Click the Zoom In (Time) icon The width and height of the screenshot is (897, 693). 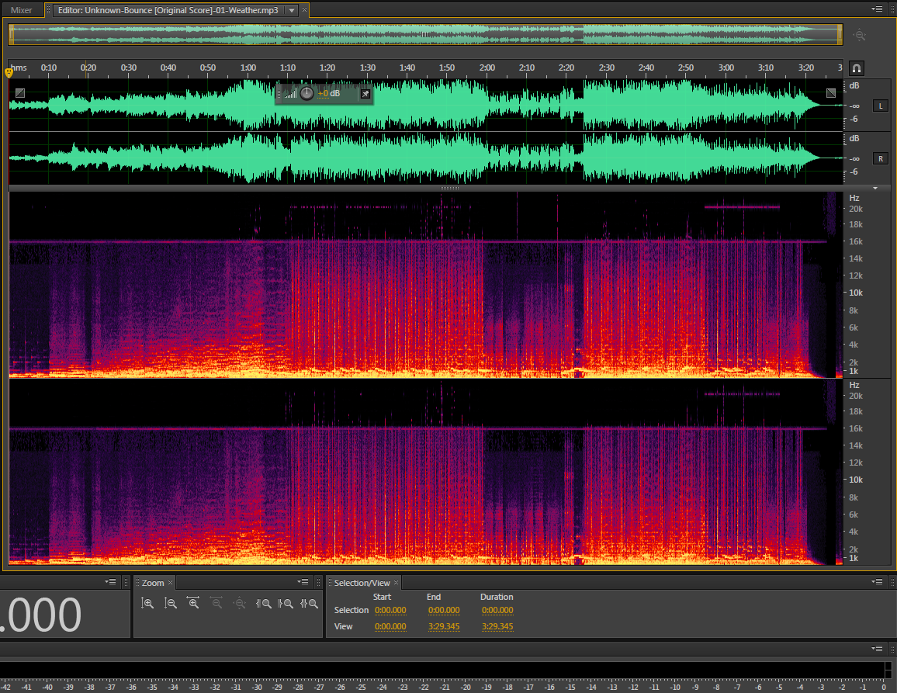click(x=194, y=603)
